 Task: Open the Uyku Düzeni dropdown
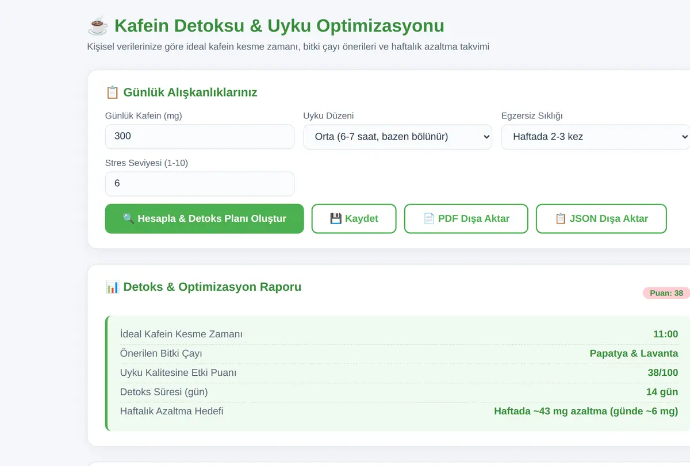tap(397, 137)
